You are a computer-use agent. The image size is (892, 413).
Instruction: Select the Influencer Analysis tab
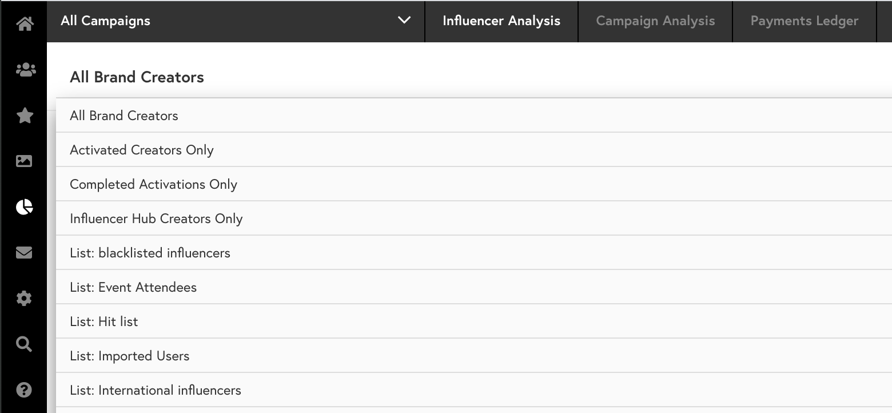(501, 21)
